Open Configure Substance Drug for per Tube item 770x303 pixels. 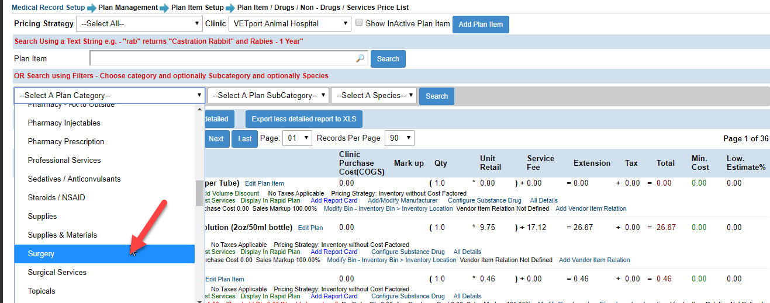(x=484, y=200)
